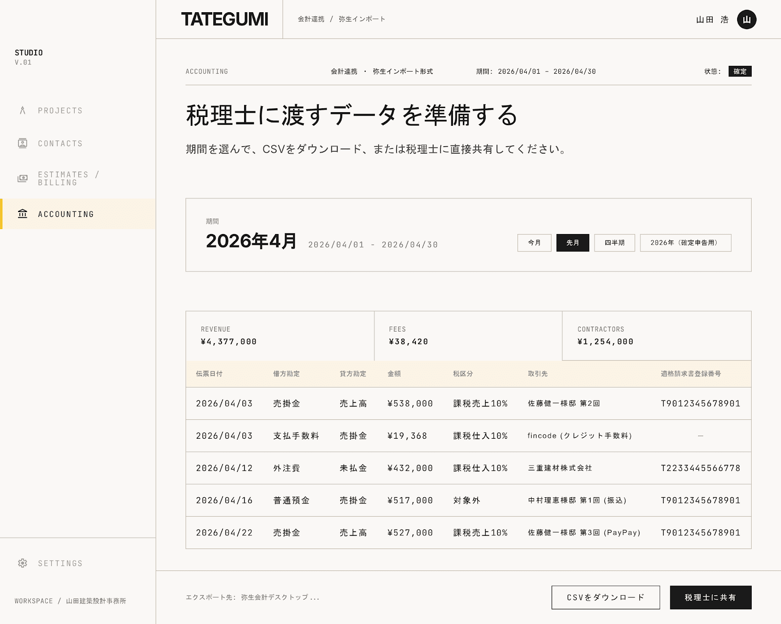Image resolution: width=781 pixels, height=624 pixels.
Task: Click the TATEGUMI logo
Action: pyautogui.click(x=225, y=19)
